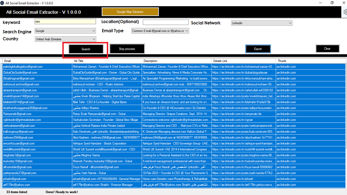
Task: Open the Social Network dropdown set to Linkedin
Action: click(261, 23)
